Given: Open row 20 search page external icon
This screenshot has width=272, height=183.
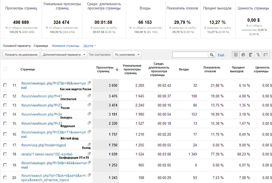Looking at the screenshot, I should (x=89, y=175).
